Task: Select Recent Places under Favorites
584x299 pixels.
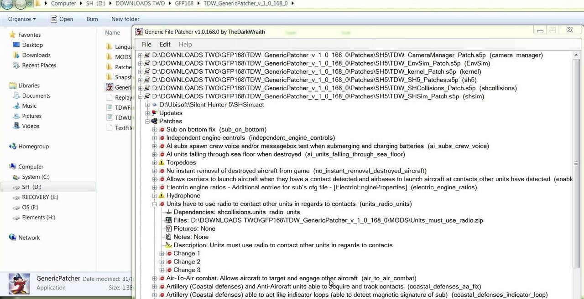Action: 39,66
